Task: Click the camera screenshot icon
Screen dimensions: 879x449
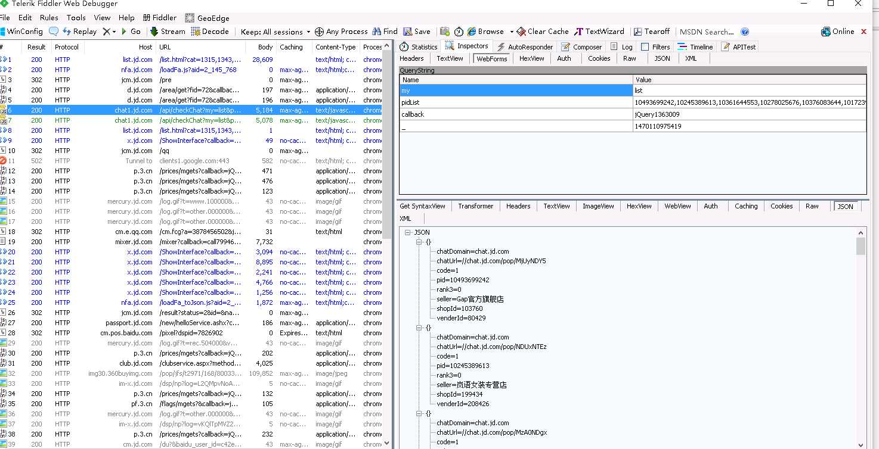Action: click(x=445, y=32)
